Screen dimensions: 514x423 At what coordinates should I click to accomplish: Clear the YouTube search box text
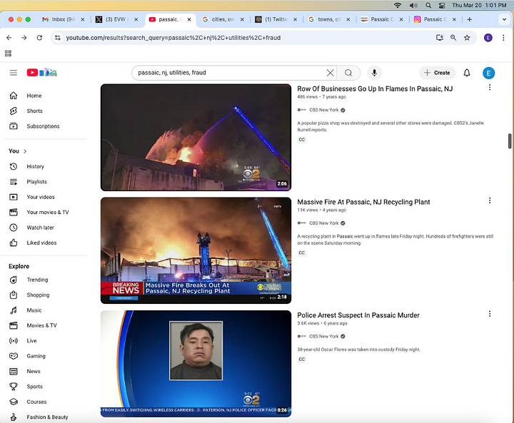[330, 73]
